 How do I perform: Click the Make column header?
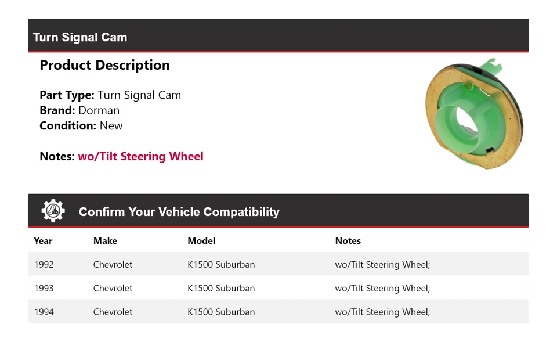[x=105, y=241]
